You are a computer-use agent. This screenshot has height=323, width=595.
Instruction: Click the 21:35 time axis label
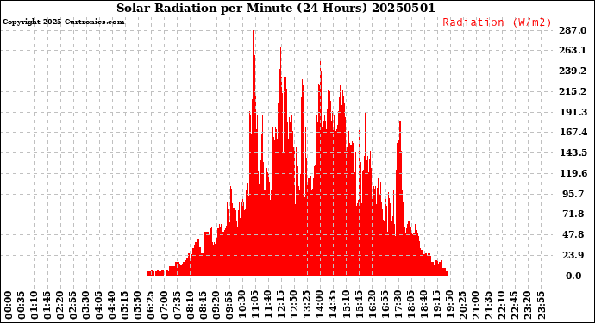click(x=488, y=306)
